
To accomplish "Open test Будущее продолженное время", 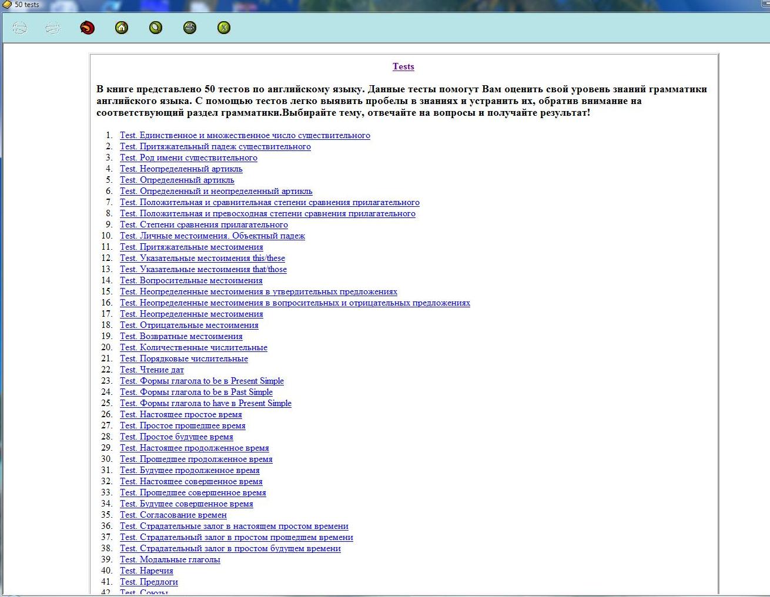I will (190, 470).
